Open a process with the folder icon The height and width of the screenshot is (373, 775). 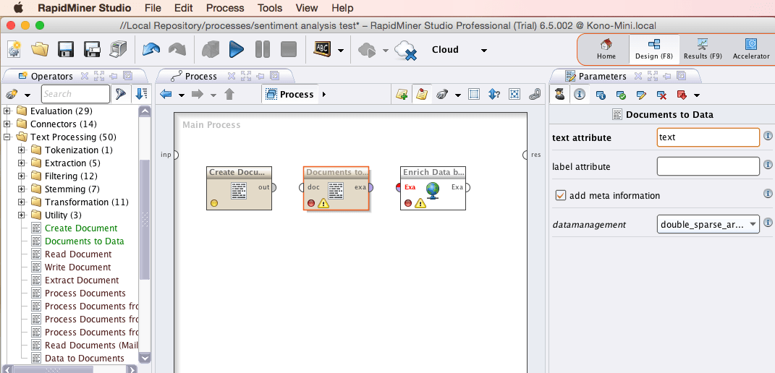(x=40, y=49)
